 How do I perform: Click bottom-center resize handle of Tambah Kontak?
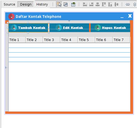click(28, 33)
